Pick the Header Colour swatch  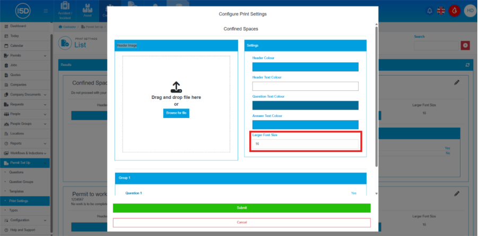[305, 67]
